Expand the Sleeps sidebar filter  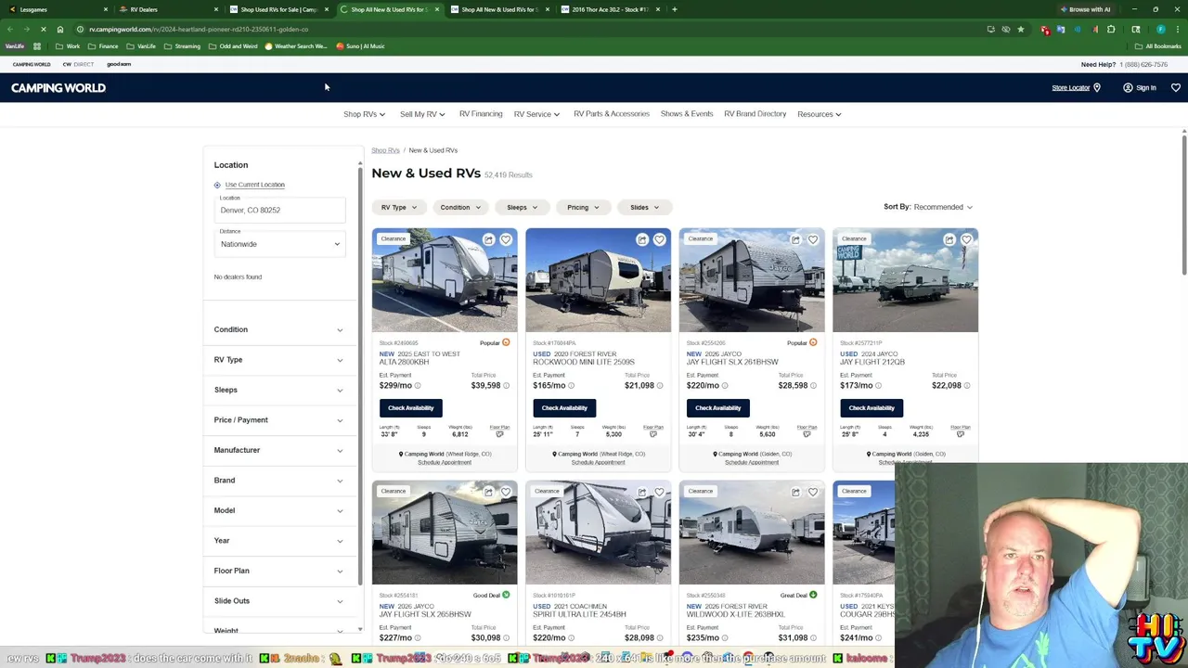(x=278, y=390)
